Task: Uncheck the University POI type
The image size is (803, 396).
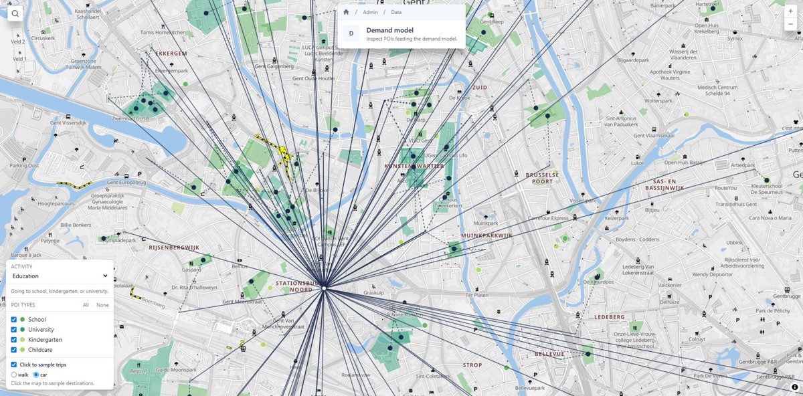Action: [13, 330]
